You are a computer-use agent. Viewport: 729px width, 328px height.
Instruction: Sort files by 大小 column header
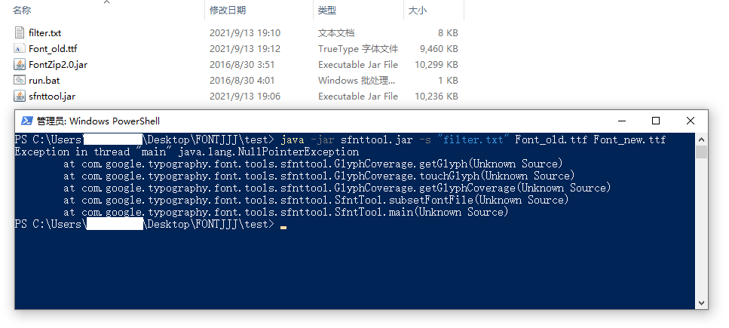point(417,11)
